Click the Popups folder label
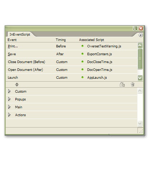Screen dimensions: 150x171 pyautogui.click(x=20, y=99)
